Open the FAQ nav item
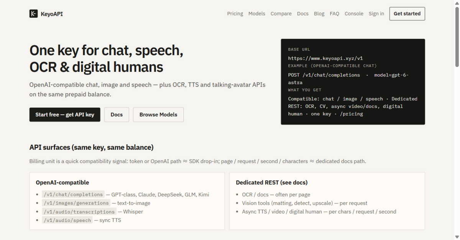The image size is (460, 240). (334, 13)
